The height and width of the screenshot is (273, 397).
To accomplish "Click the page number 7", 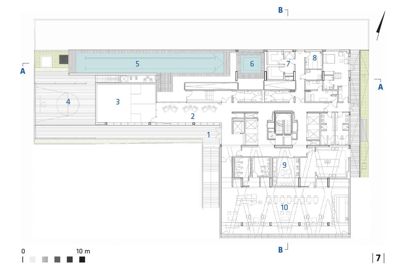I will click(x=378, y=258).
